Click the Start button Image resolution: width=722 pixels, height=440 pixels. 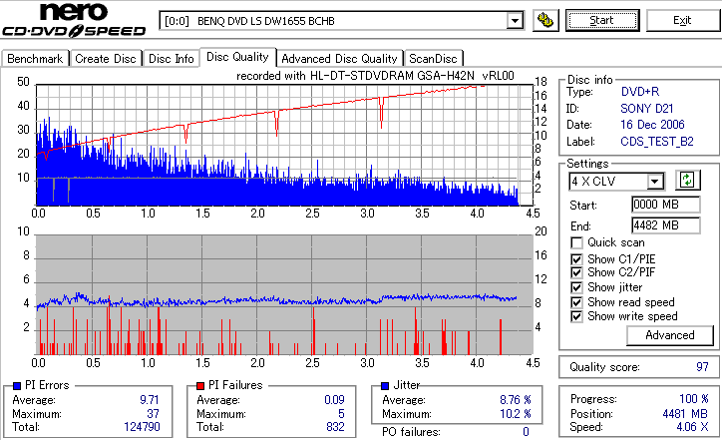click(602, 20)
